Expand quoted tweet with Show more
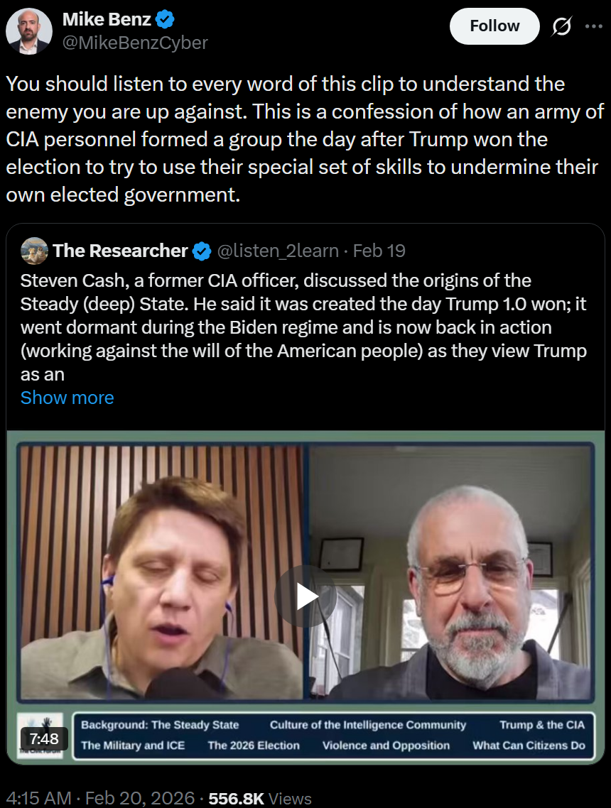The image size is (611, 808). [67, 398]
